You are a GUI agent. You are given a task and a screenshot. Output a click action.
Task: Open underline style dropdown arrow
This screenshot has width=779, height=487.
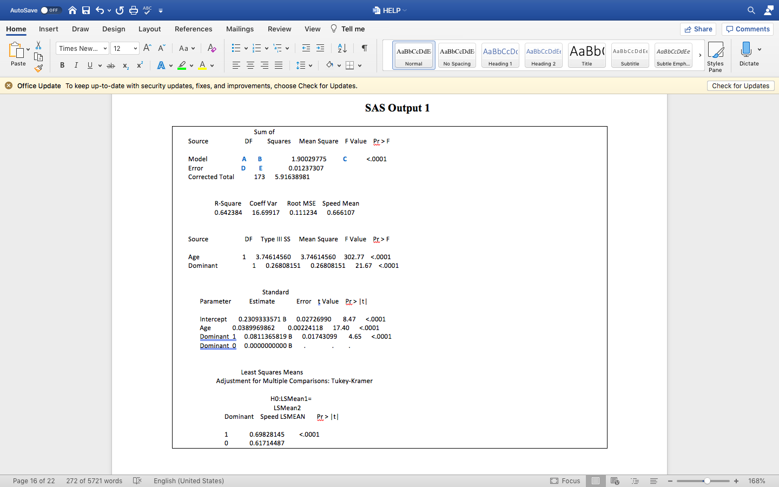coord(100,65)
